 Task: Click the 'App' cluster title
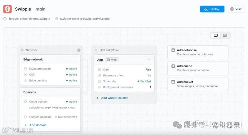click(x=100, y=60)
